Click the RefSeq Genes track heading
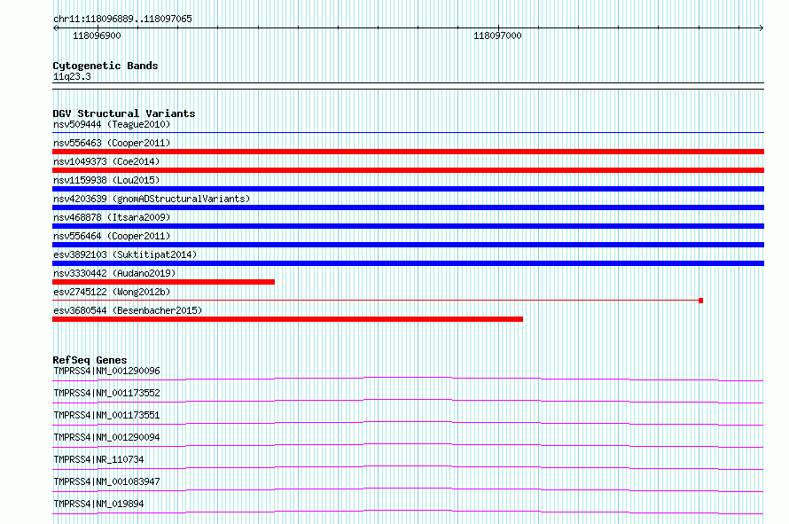 click(x=90, y=360)
